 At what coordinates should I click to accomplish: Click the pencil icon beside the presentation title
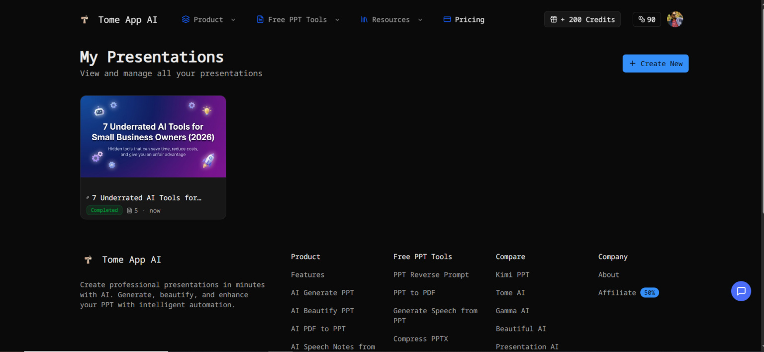[x=88, y=198]
